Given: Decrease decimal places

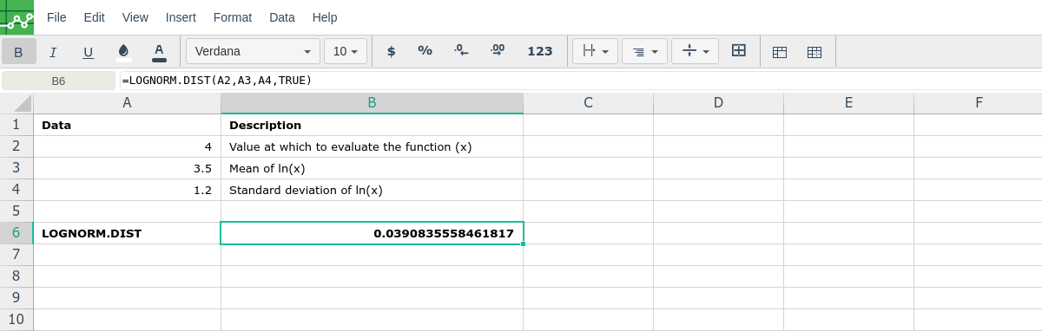Looking at the screenshot, I should click(461, 51).
